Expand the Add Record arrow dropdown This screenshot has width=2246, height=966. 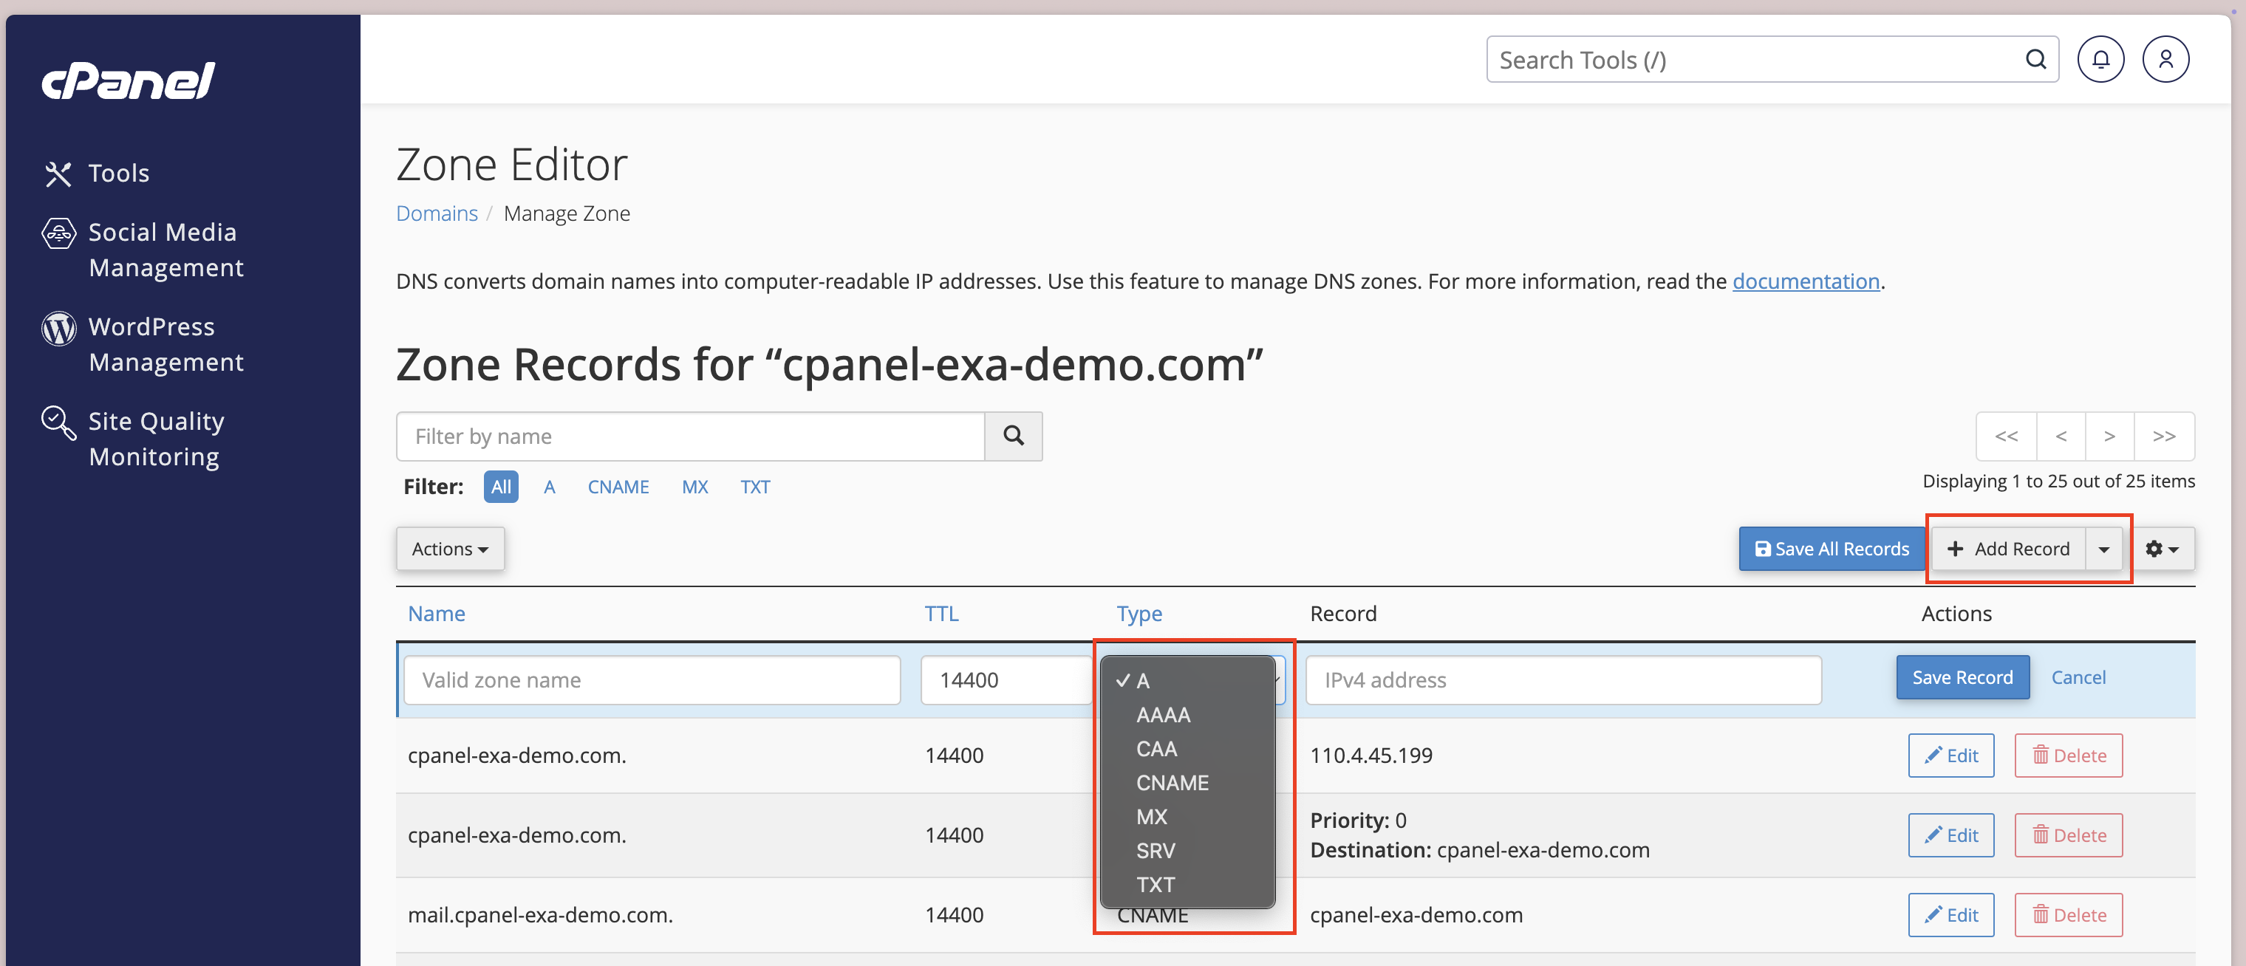click(x=2103, y=549)
